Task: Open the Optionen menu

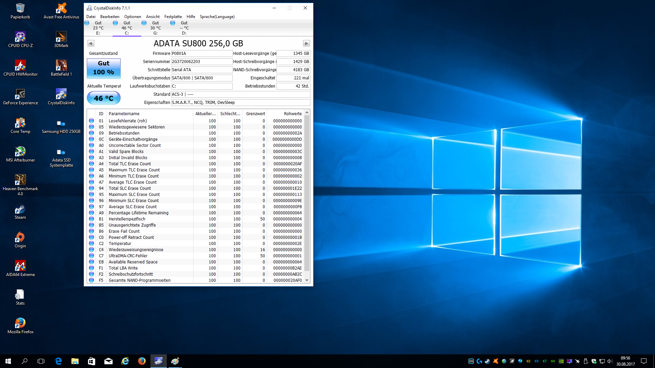Action: 132,17
